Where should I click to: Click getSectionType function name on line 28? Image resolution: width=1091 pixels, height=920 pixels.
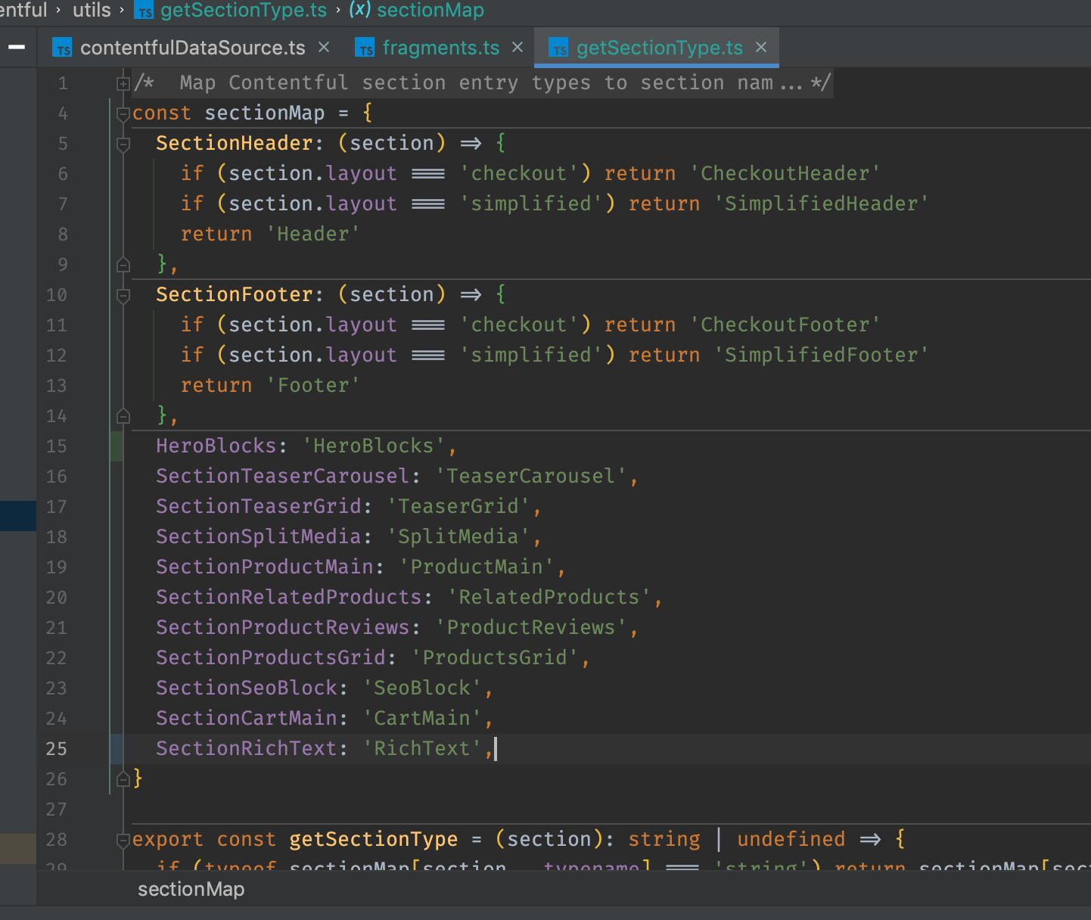(x=374, y=839)
